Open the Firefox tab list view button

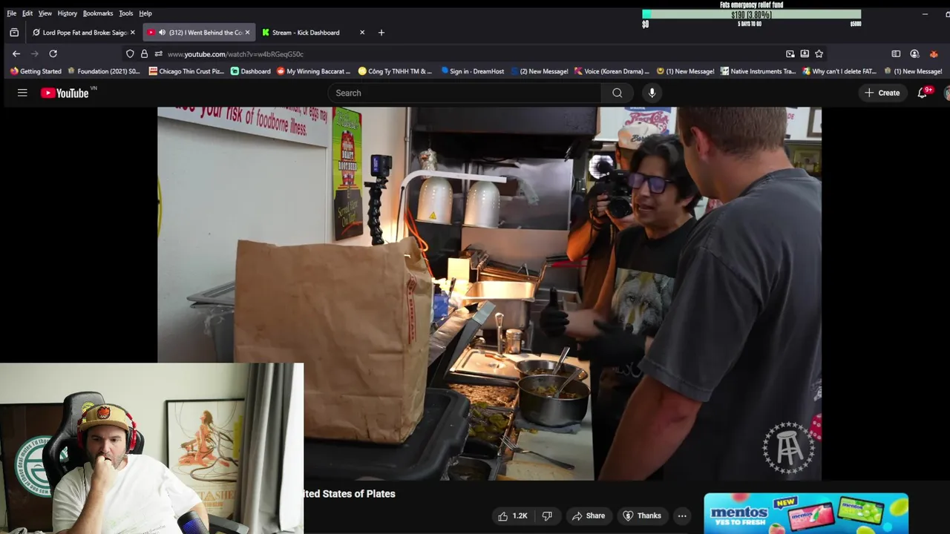(x=14, y=33)
